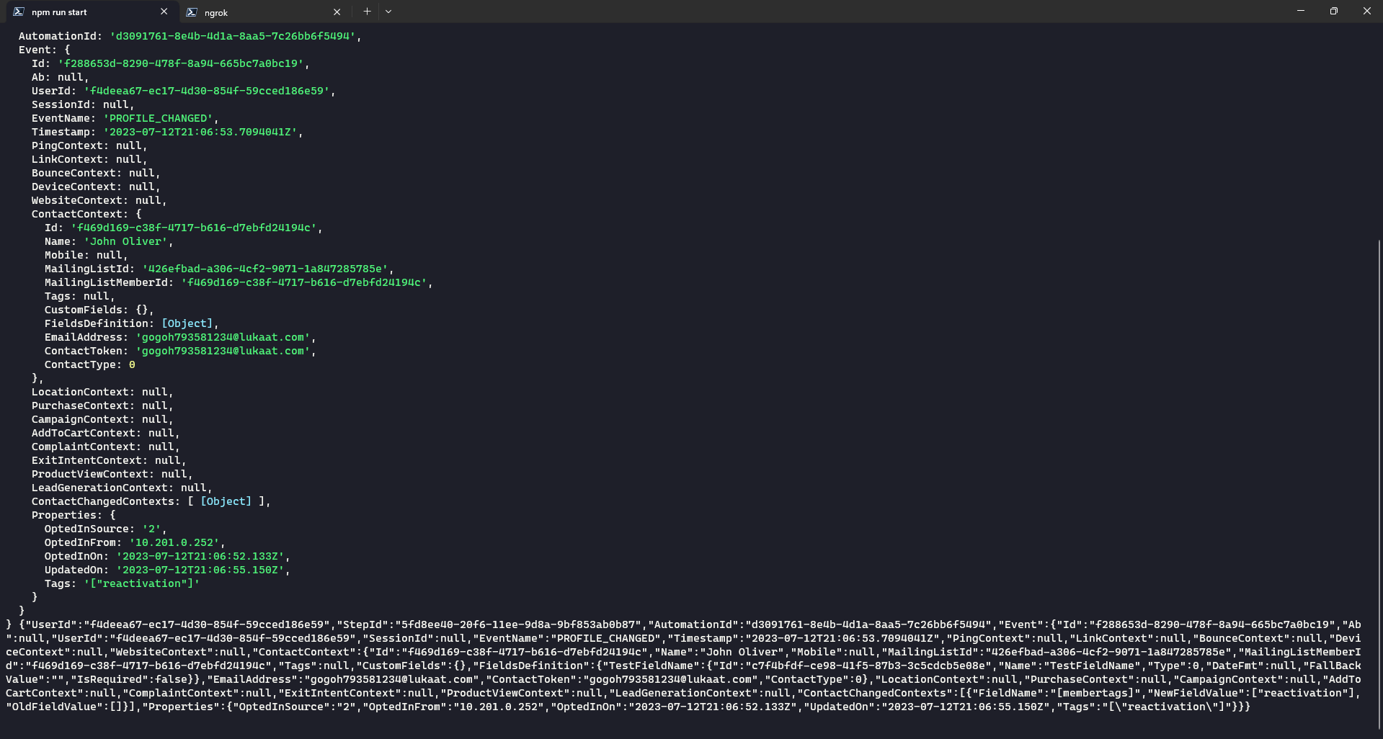Click AutomationId value 'd3091761-8e4b-4d1a-8aa5-7c26bb6f5494'

pyautogui.click(x=233, y=36)
